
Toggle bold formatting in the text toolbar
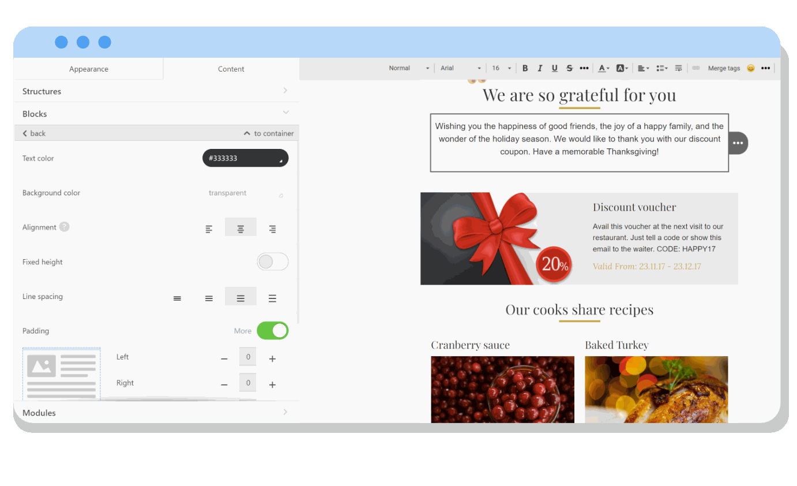(525, 68)
